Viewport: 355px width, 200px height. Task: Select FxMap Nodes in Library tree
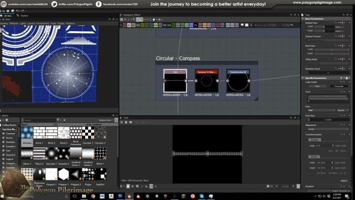(x=9, y=125)
